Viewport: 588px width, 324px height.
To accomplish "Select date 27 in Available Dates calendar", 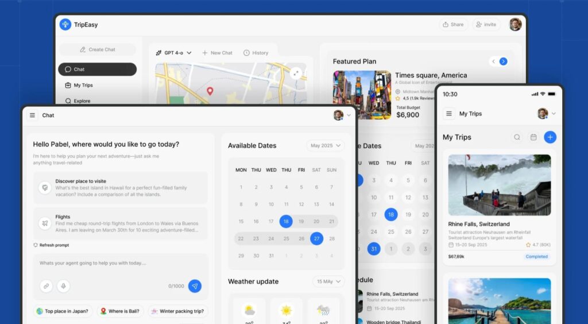I will coord(316,238).
